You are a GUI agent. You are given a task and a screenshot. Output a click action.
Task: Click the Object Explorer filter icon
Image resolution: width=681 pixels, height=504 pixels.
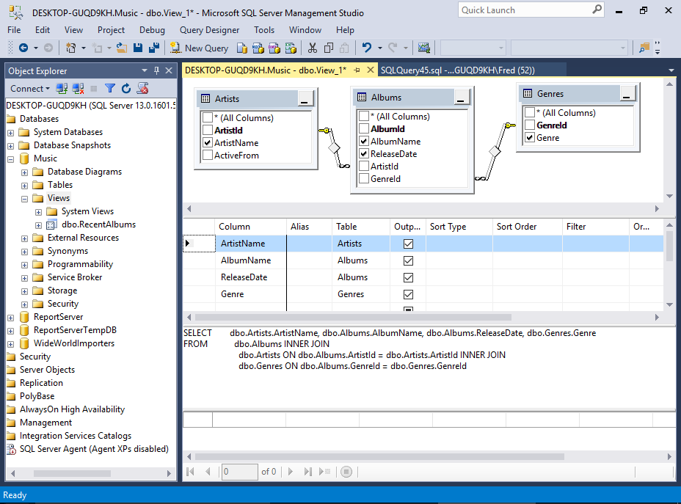110,88
